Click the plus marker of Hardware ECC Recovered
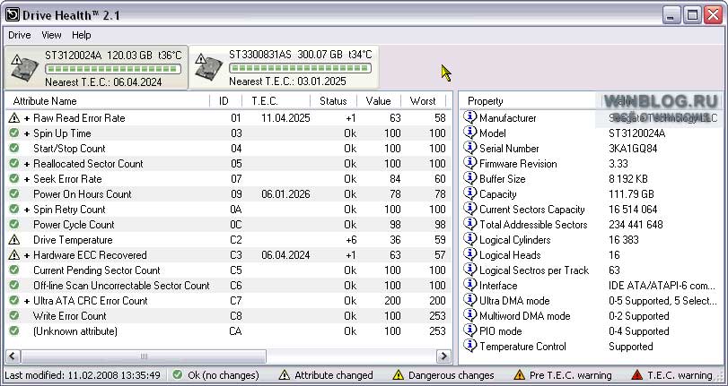 coord(27,255)
